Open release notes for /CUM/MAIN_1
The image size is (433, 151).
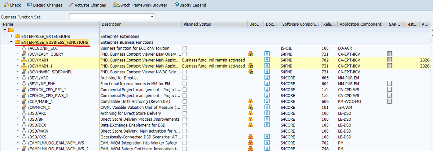390,102
